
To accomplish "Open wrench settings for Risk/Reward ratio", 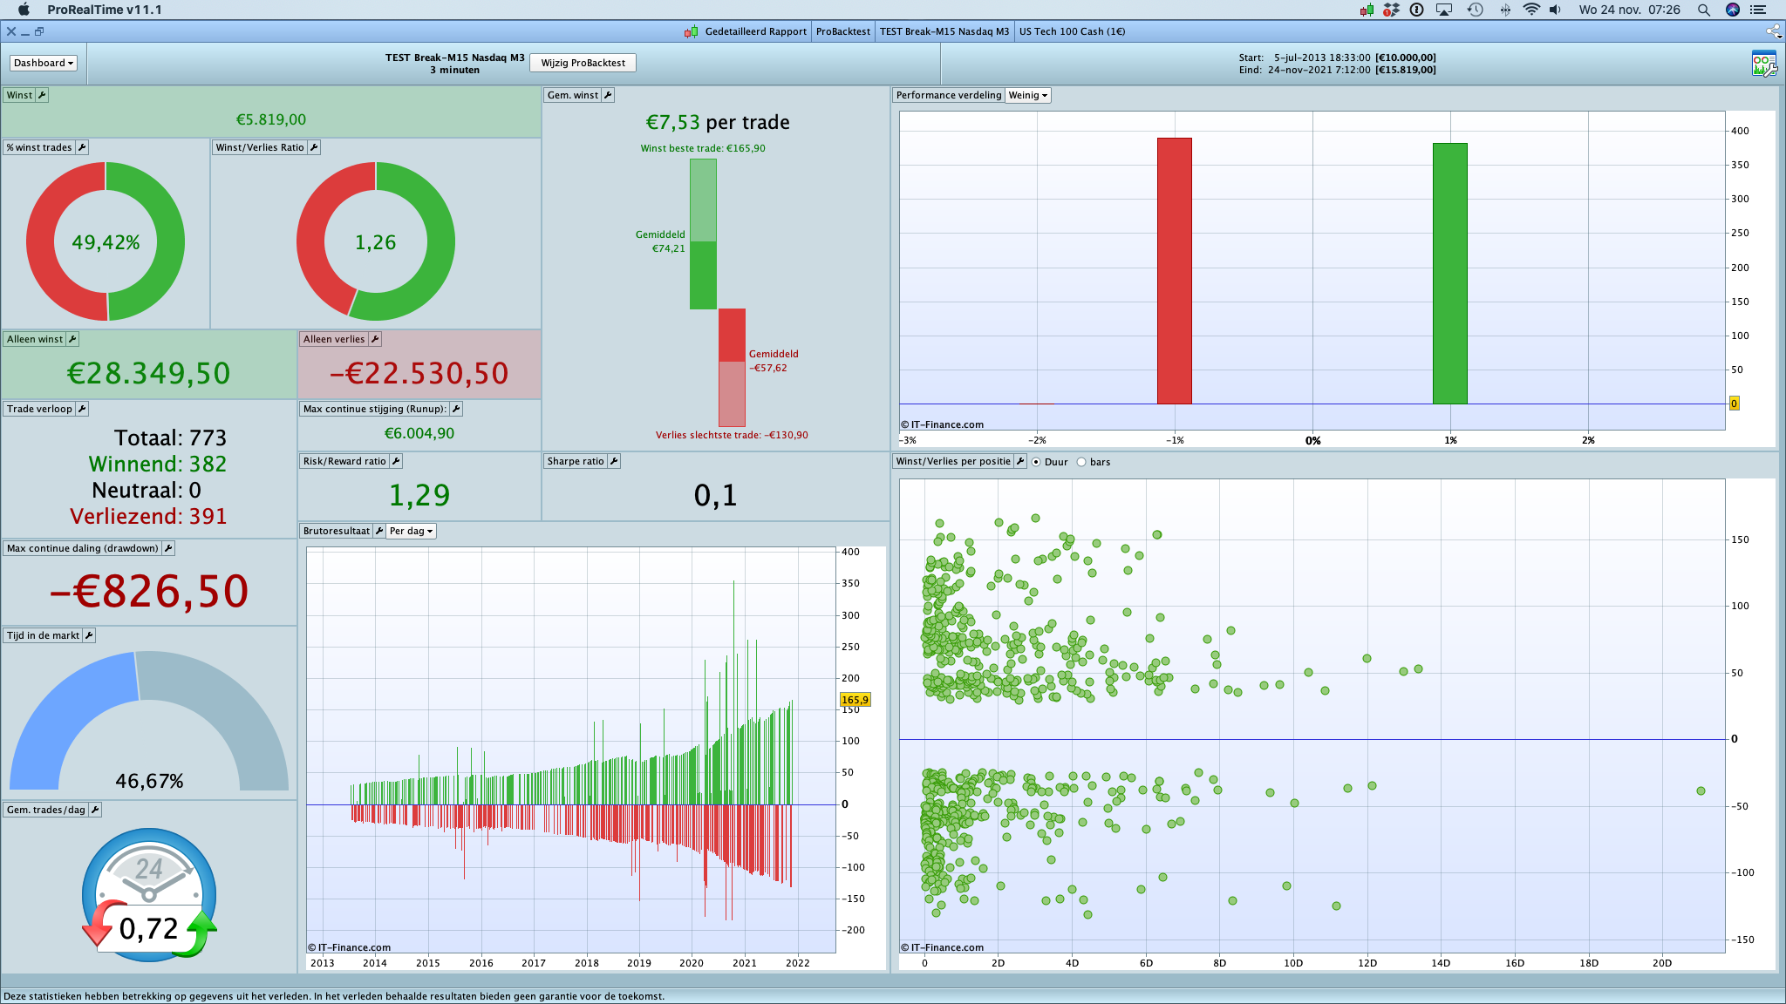I will [x=396, y=461].
